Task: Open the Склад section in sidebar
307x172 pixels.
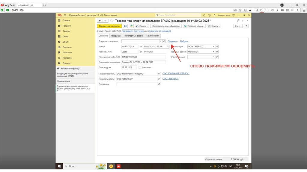Action: coord(65,37)
